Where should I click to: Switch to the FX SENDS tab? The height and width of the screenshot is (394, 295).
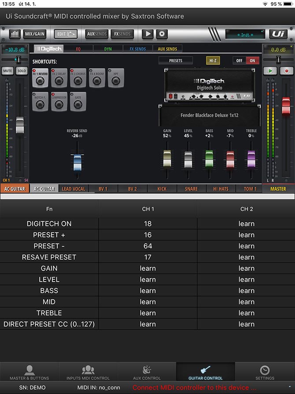pyautogui.click(x=138, y=49)
